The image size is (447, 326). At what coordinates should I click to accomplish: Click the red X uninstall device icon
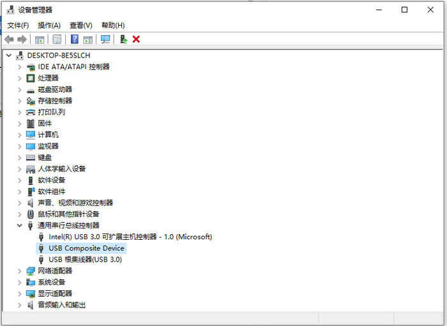tap(136, 40)
